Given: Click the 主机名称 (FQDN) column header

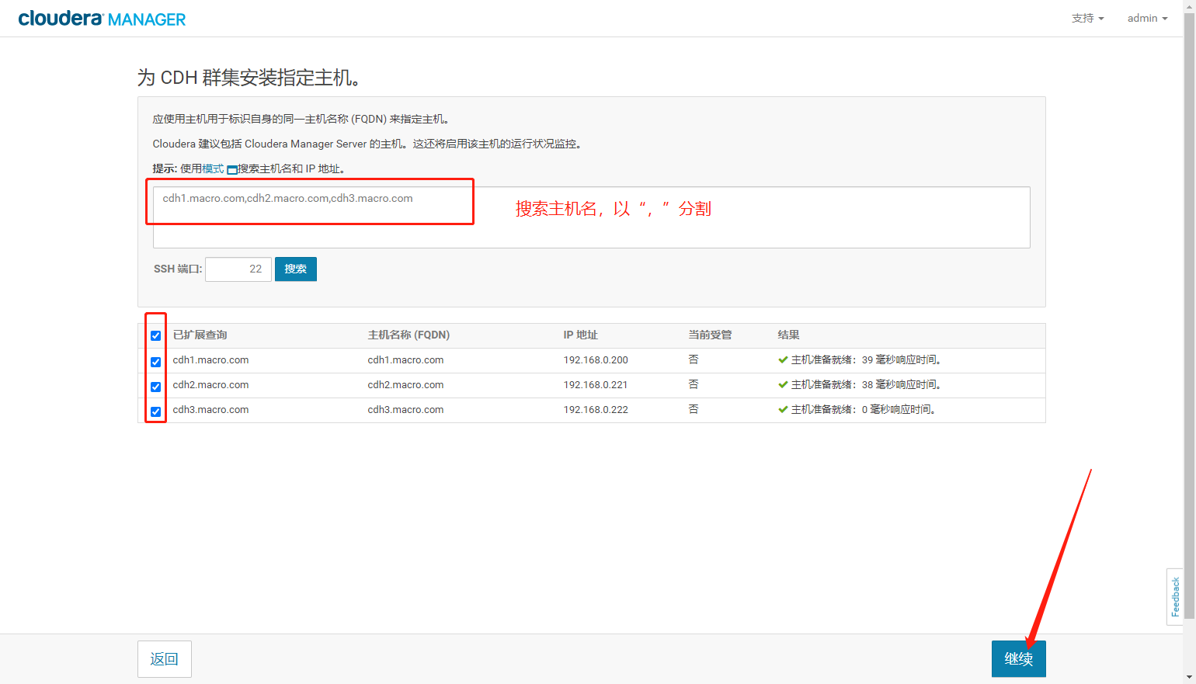Looking at the screenshot, I should [409, 335].
